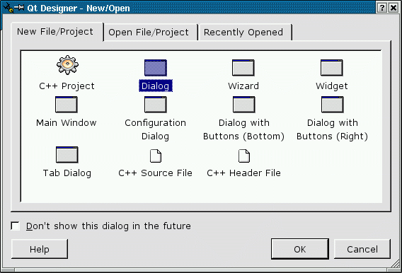Select the Configuration Dialog icon

click(x=156, y=105)
